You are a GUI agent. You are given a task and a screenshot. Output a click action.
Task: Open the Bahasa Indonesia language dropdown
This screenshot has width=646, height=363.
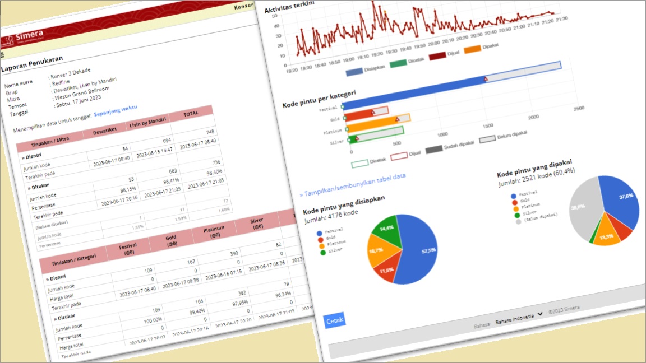(519, 317)
